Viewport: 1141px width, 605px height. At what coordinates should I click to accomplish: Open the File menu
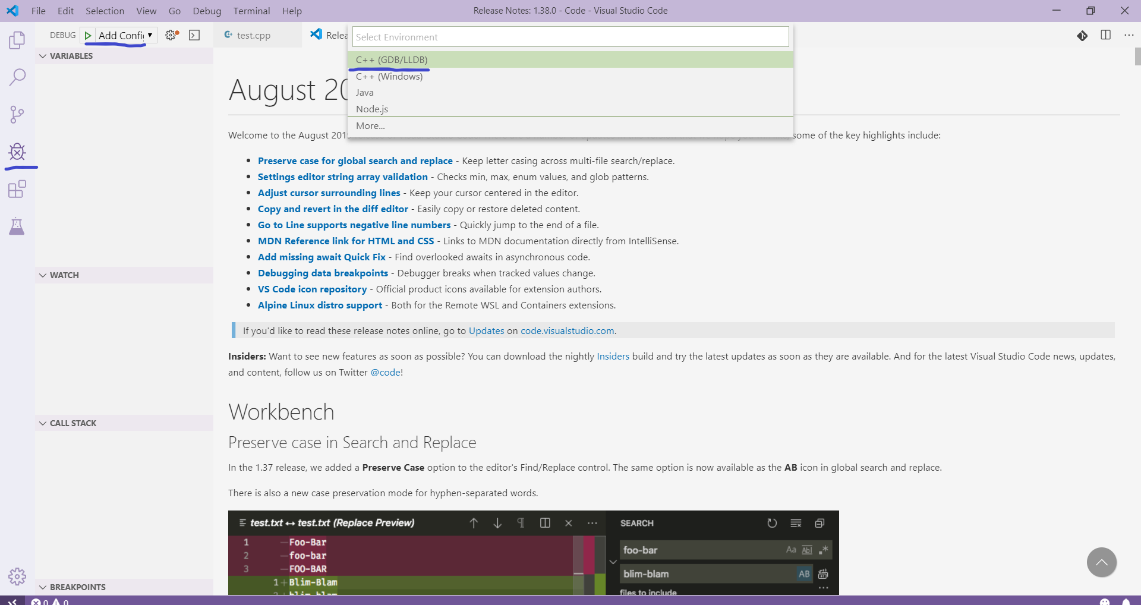[39, 11]
